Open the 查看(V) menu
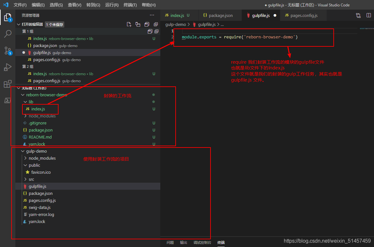This screenshot has width=374, height=247. pos(75,5)
